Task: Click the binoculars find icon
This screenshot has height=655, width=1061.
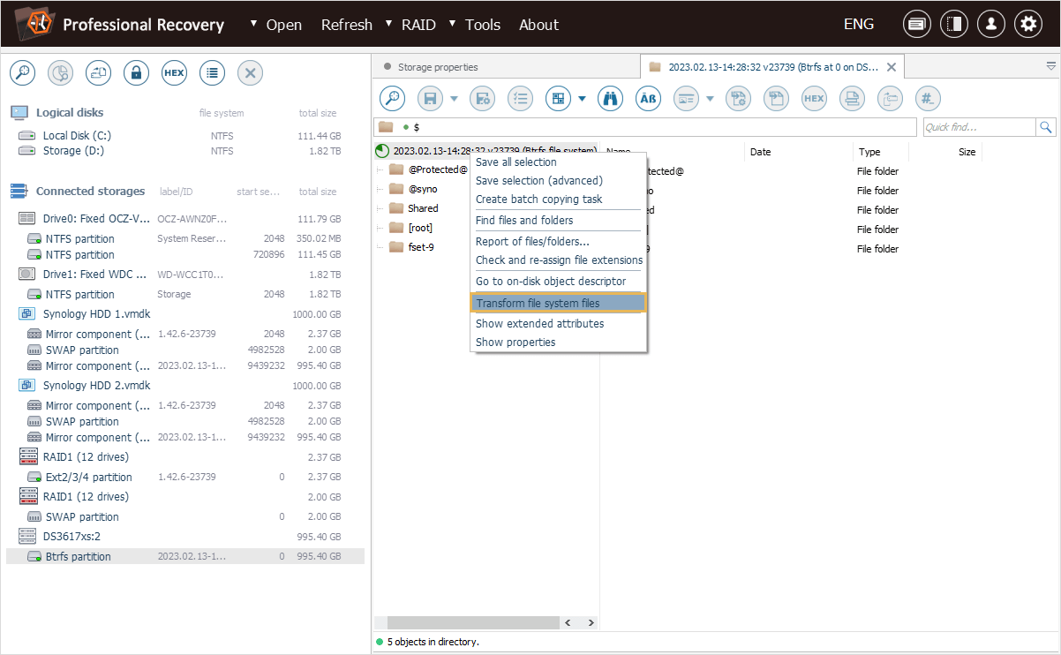Action: pyautogui.click(x=610, y=99)
